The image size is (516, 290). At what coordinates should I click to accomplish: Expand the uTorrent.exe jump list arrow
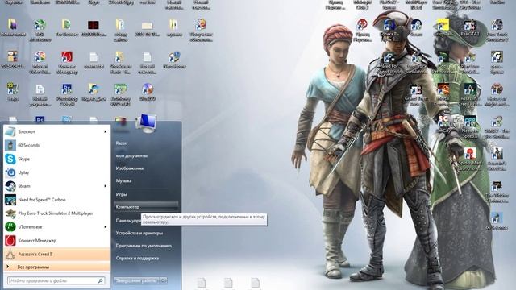click(x=106, y=227)
